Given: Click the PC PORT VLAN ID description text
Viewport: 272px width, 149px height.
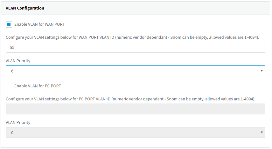Looking at the screenshot, I should click(x=95, y=99).
